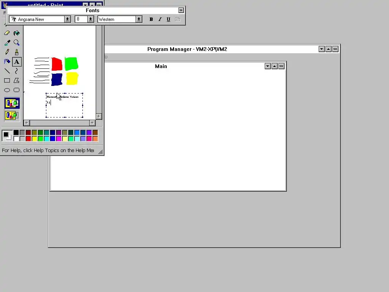Open the Angsana New font name dropdown
Image resolution: width=389 pixels, height=292 pixels.
tap(67, 19)
